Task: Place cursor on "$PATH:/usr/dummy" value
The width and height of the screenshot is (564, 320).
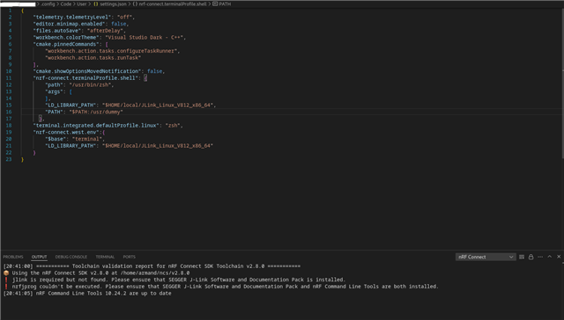Action: pos(96,112)
